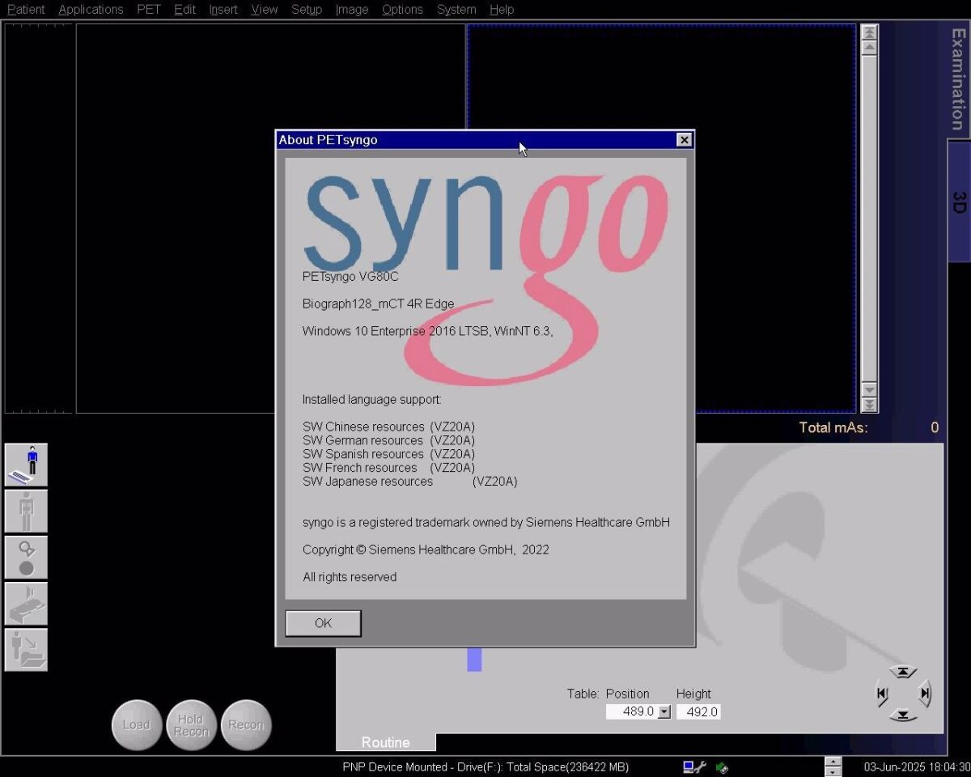Open the Patient menu

click(26, 10)
